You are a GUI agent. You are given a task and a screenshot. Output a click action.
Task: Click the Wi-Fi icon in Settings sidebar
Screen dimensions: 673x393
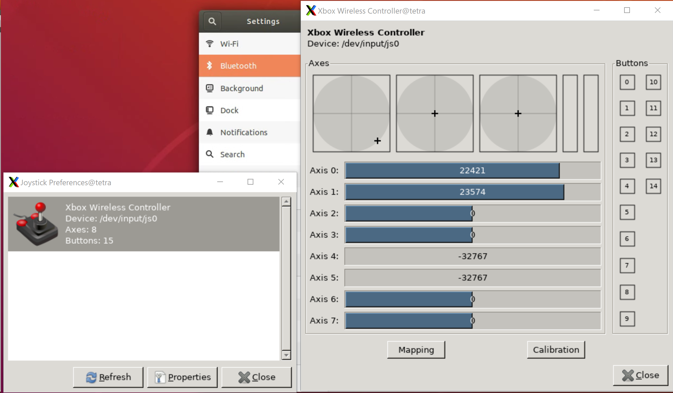click(x=210, y=44)
